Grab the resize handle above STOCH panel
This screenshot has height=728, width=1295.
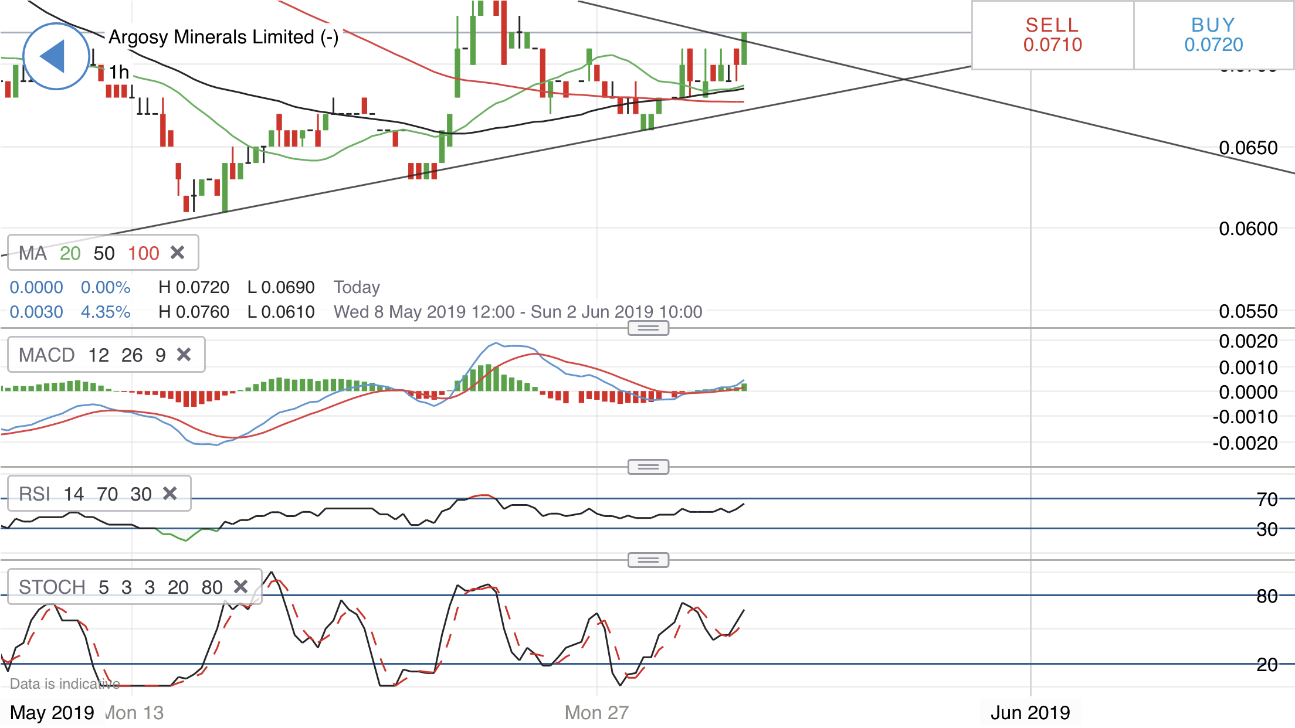(648, 560)
